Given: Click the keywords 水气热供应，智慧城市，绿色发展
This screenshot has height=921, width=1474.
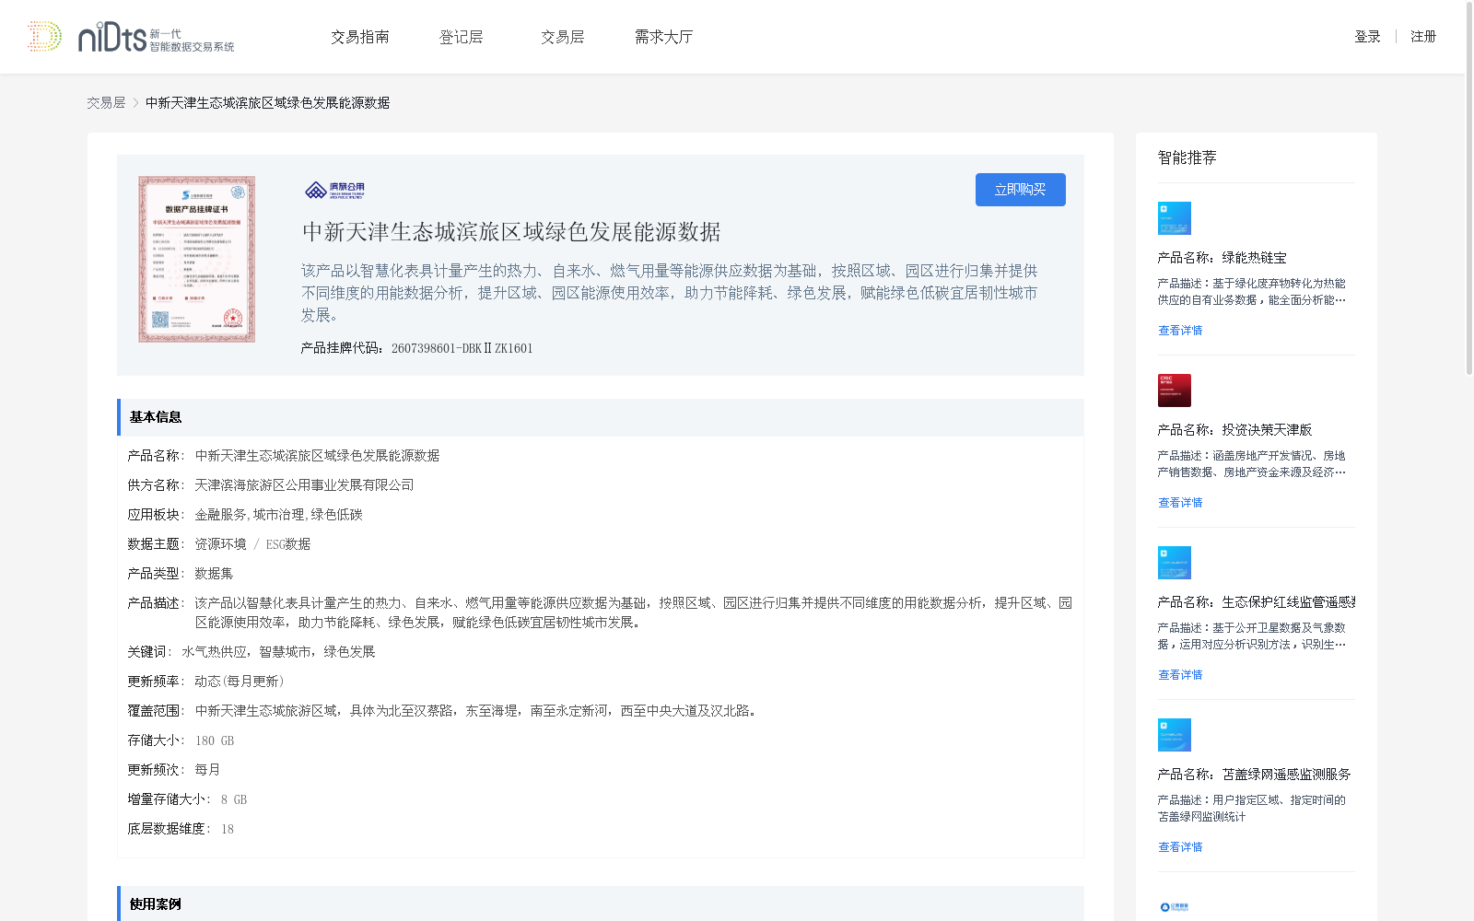Looking at the screenshot, I should (278, 652).
